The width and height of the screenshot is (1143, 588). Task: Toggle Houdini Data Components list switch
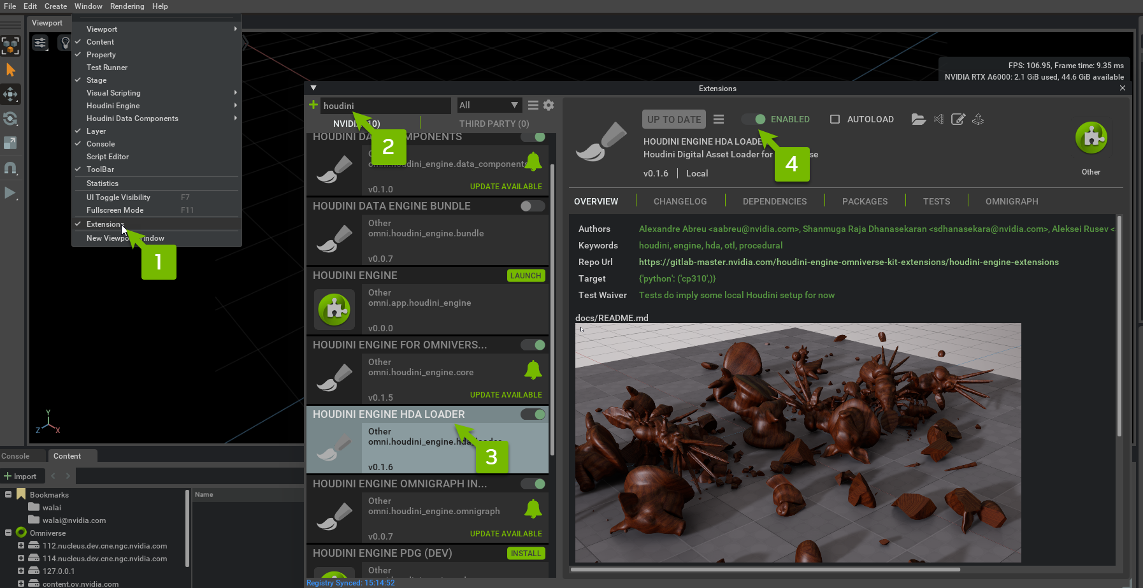point(533,137)
